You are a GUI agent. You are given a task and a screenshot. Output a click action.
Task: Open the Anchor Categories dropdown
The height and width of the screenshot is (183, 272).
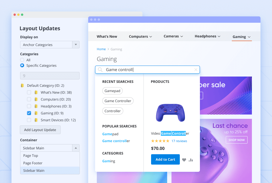(x=76, y=45)
